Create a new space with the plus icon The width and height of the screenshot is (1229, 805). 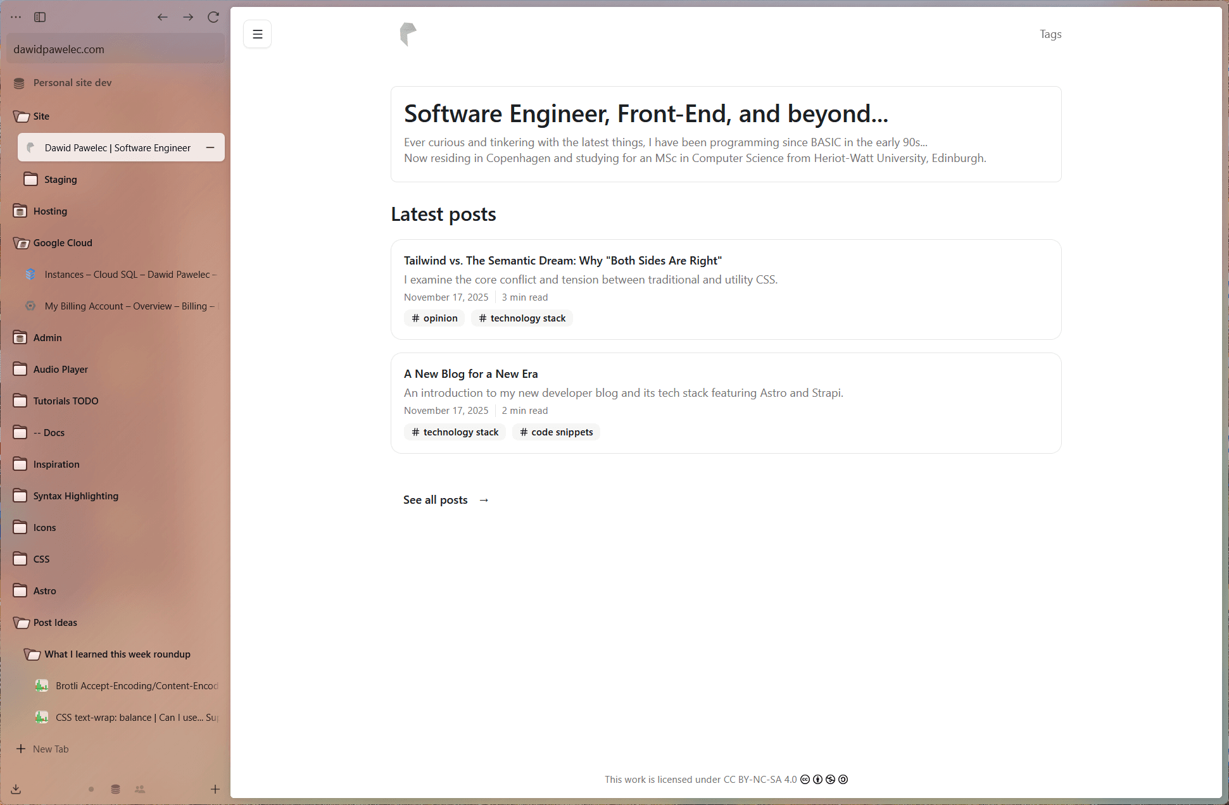coord(215,789)
